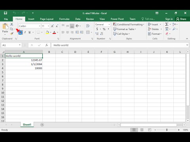190x142 pixels.
Task: Click Tell me search box
Action: (x=148, y=19)
